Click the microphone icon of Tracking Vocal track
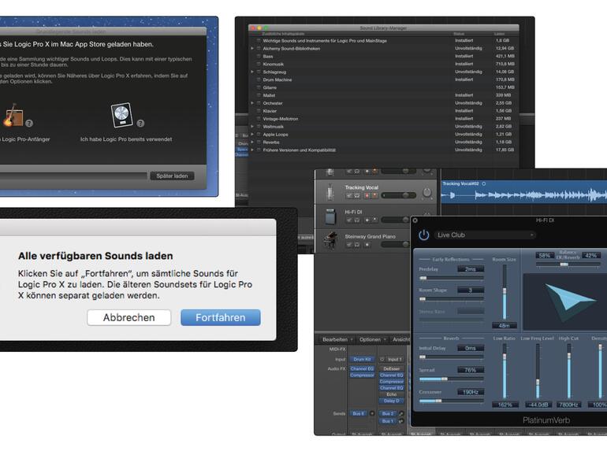The height and width of the screenshot is (455, 607). pos(330,192)
